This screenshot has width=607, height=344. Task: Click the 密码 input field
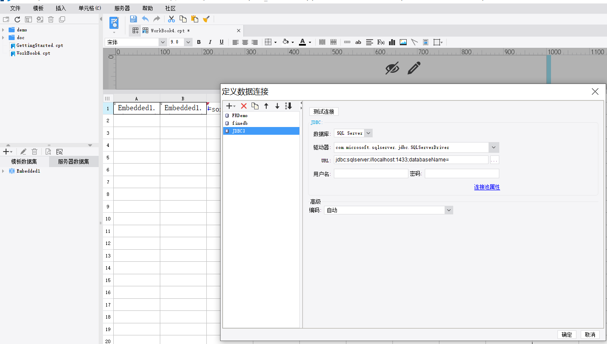(462, 174)
